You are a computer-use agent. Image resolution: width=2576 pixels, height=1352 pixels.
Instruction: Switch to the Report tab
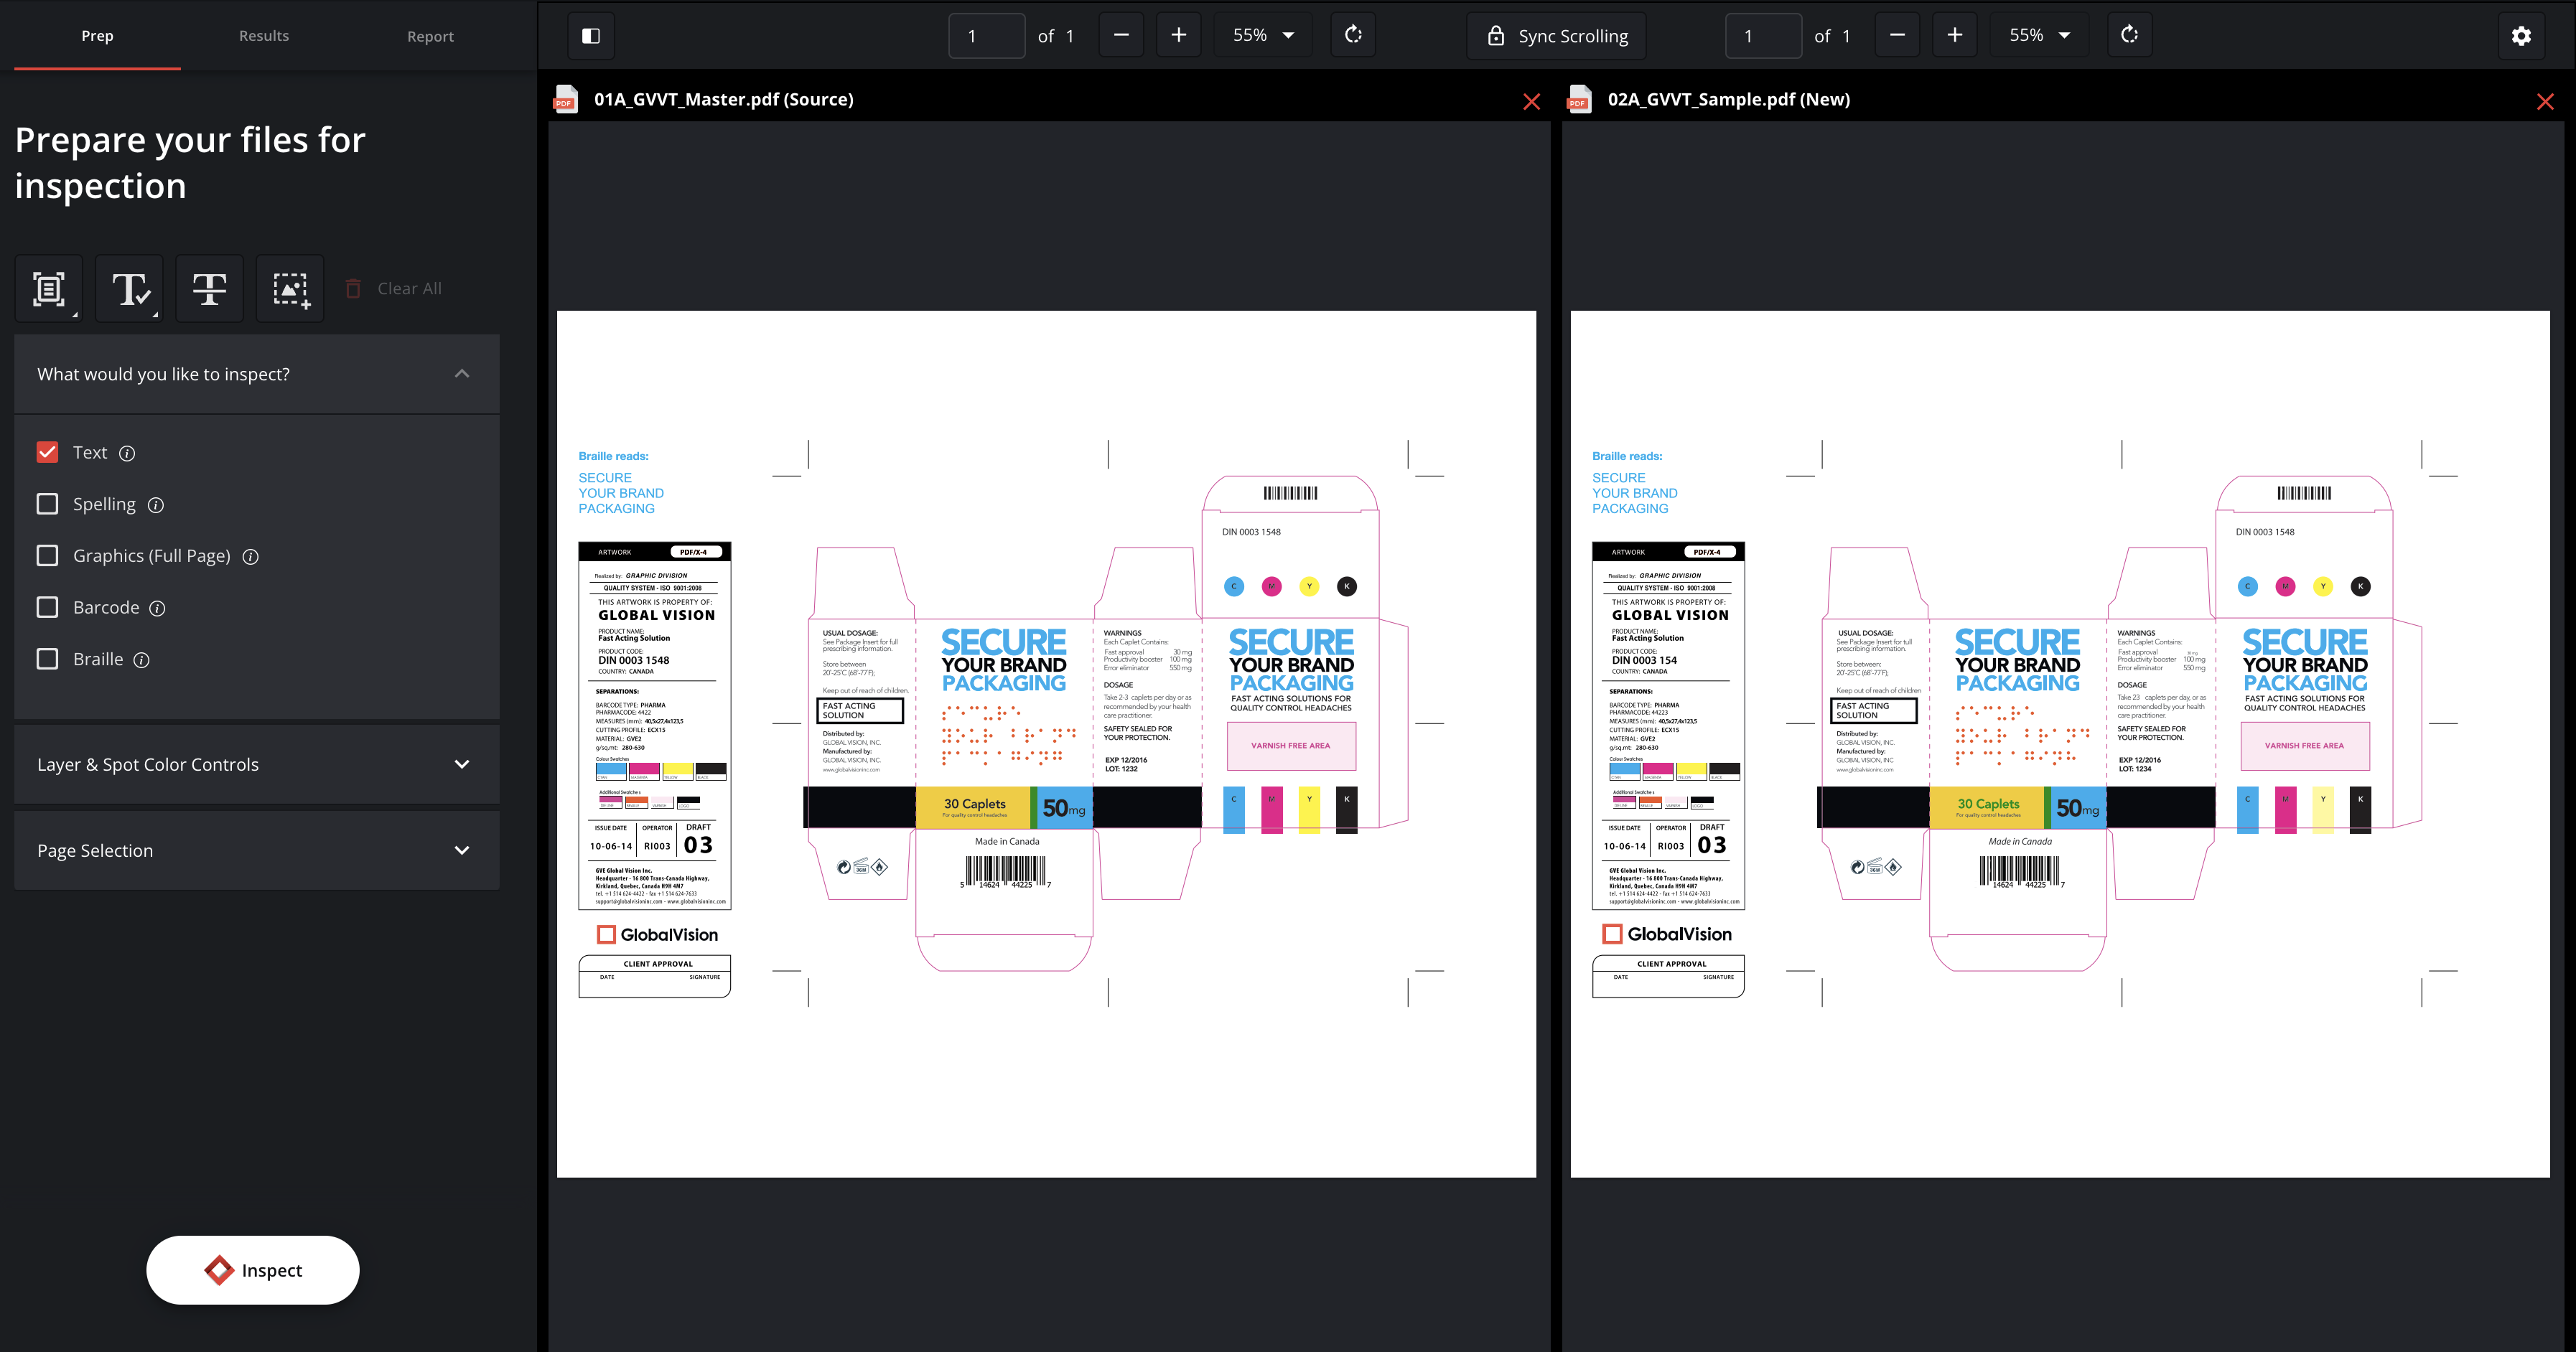click(430, 36)
